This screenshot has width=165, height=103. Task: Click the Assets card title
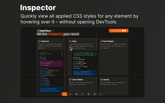coord(106,80)
